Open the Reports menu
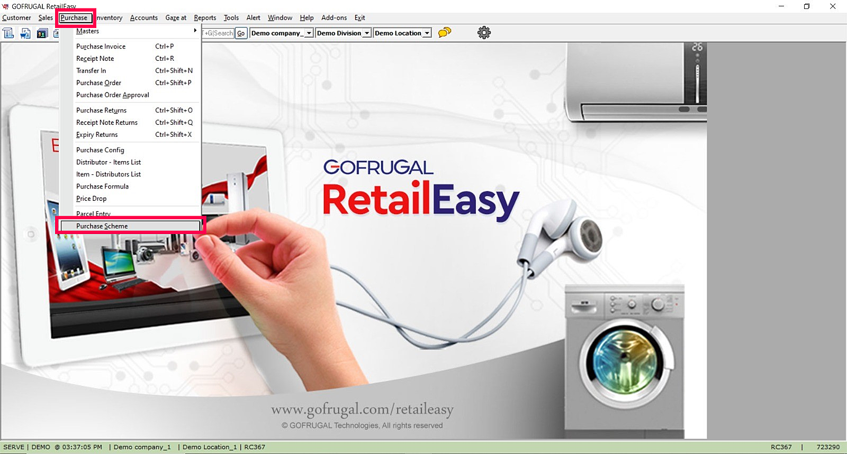The image size is (847, 454). 205,18
